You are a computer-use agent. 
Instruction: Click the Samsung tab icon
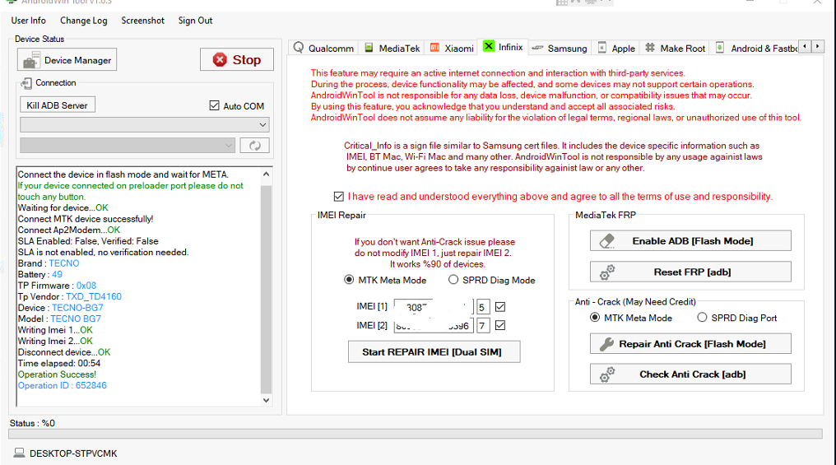(538, 48)
